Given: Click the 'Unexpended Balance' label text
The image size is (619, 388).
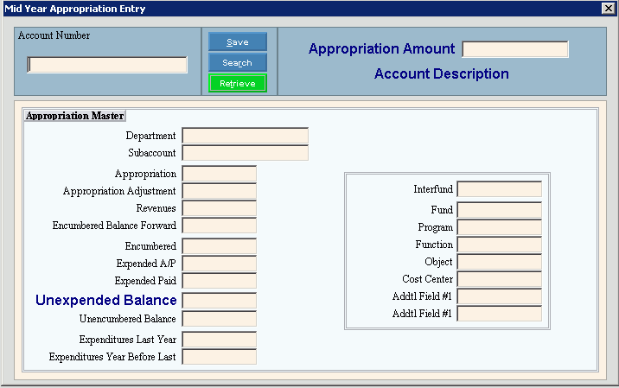Looking at the screenshot, I should click(105, 301).
